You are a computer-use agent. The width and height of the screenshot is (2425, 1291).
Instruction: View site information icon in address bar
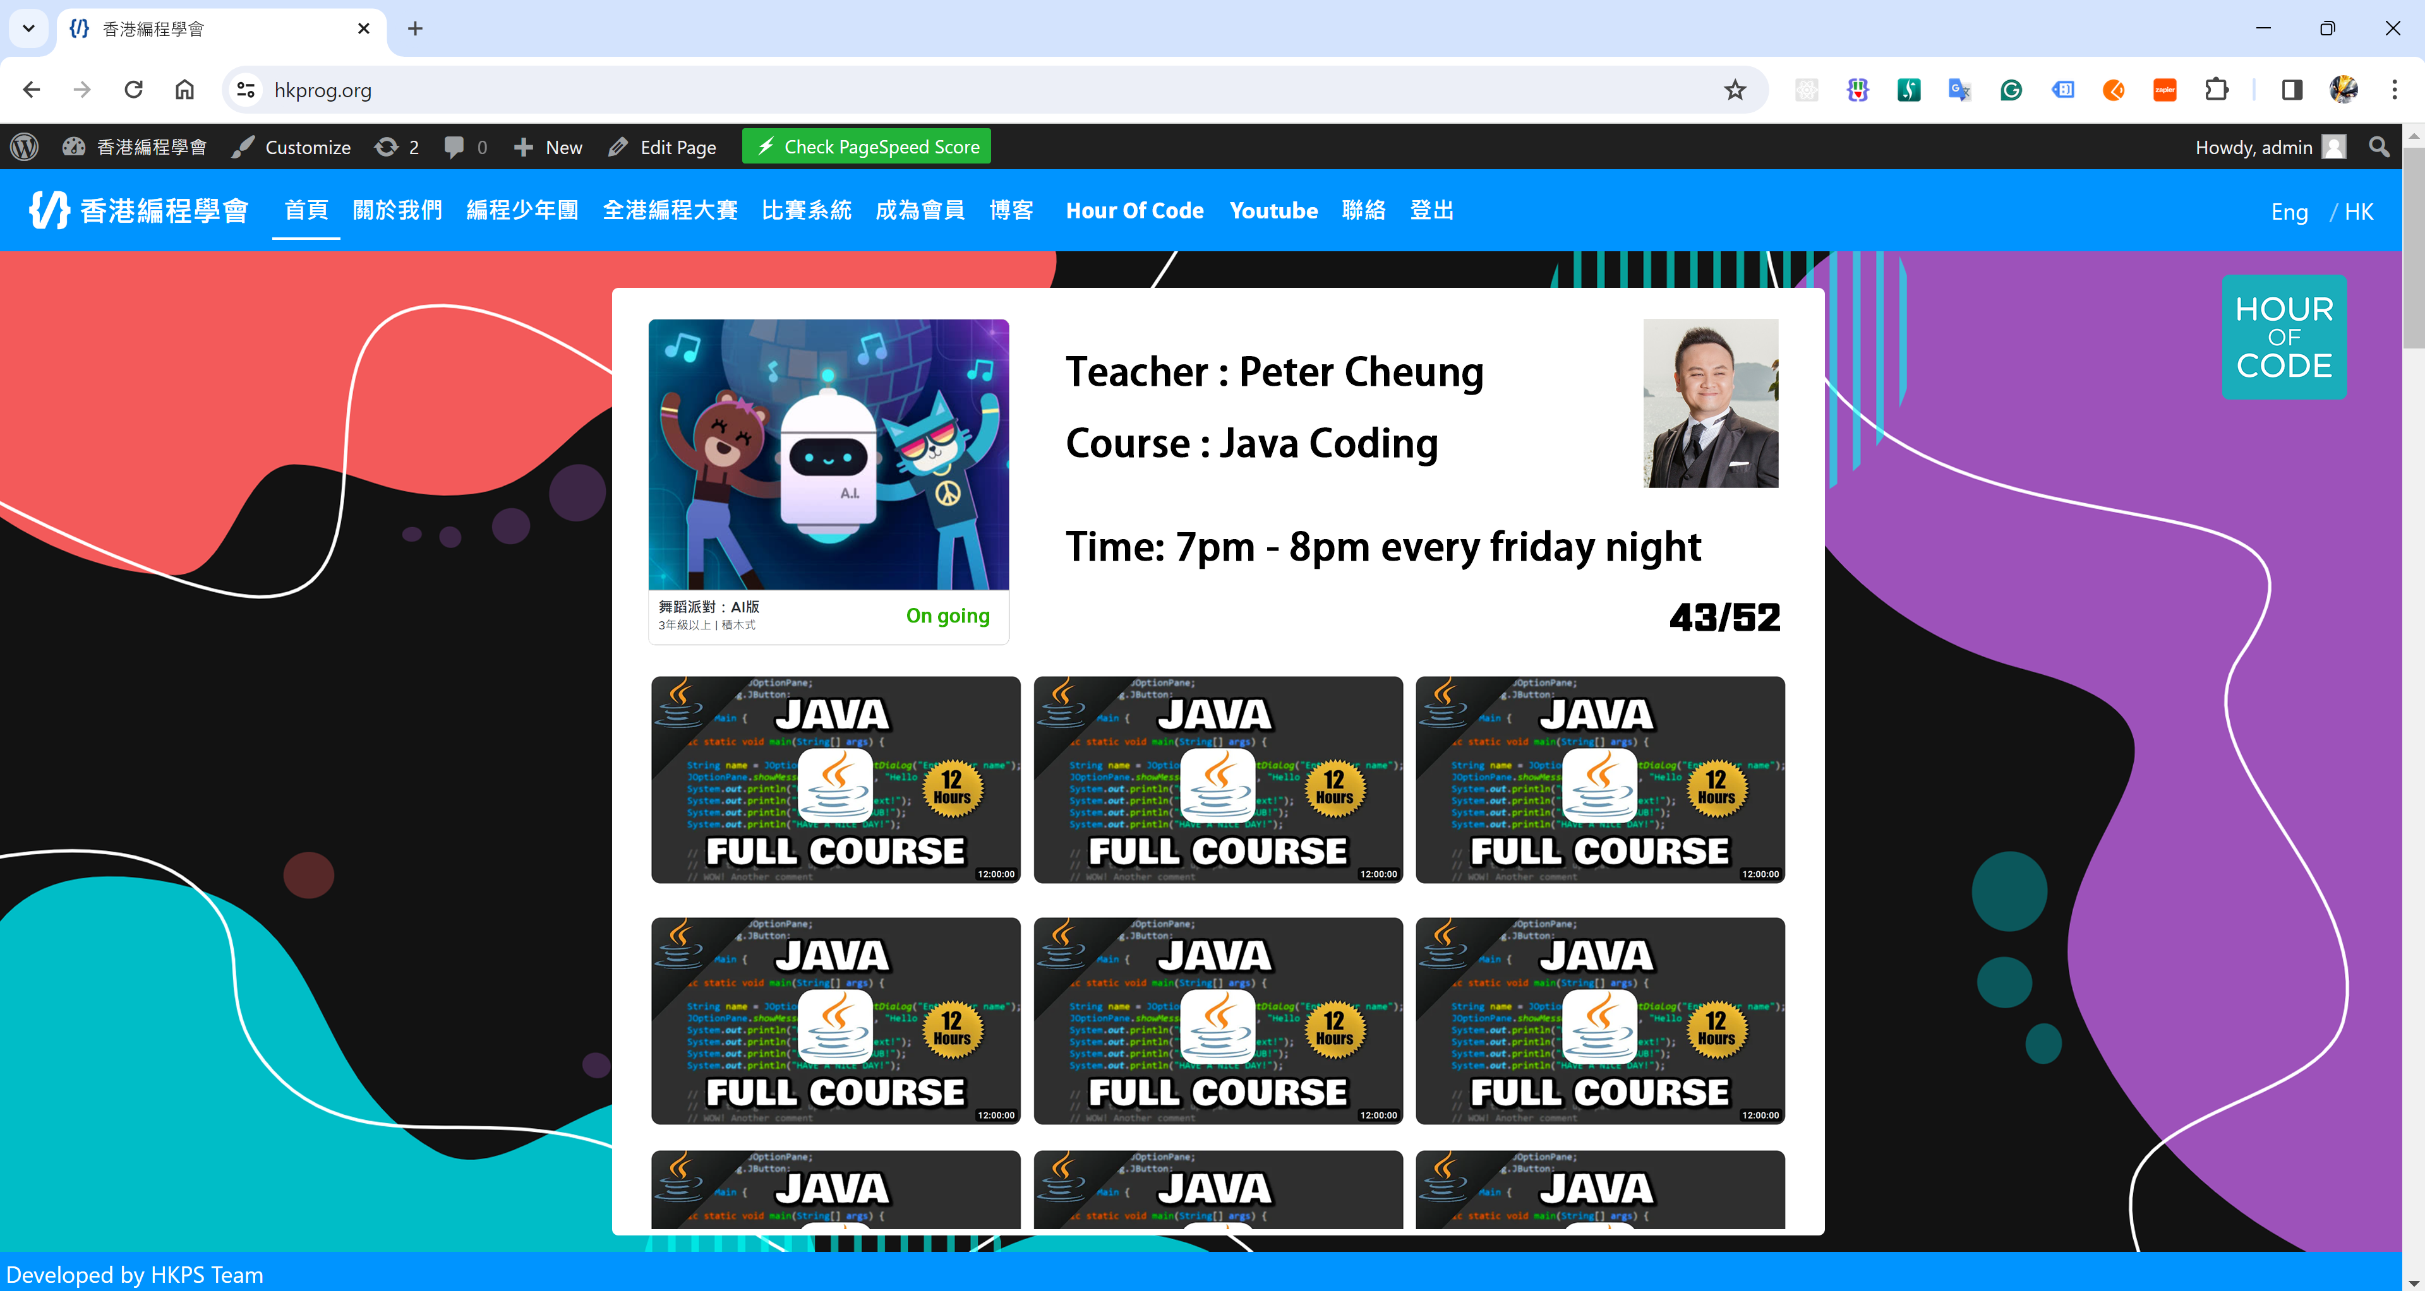pyautogui.click(x=246, y=90)
